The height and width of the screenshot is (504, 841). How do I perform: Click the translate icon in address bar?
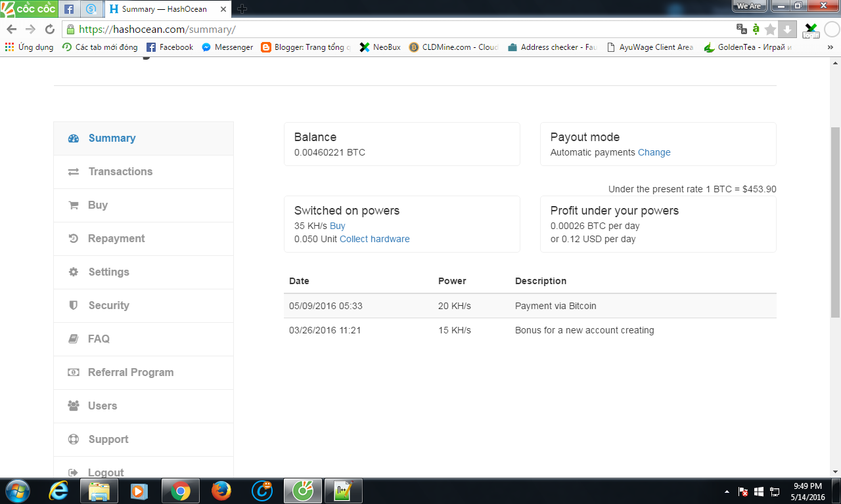point(742,29)
